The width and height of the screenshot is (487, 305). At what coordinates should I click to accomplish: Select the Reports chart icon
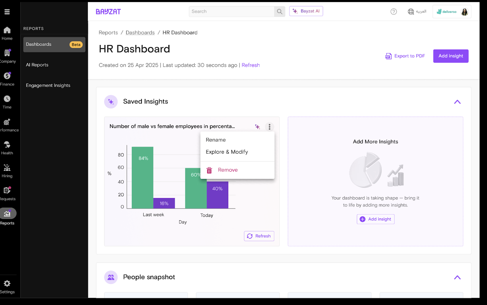tap(7, 214)
